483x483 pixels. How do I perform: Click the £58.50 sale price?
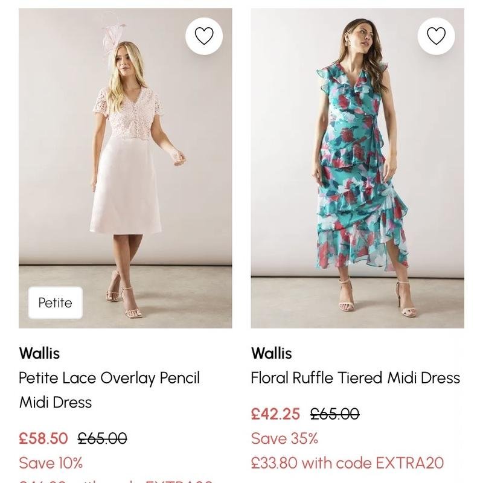[x=43, y=438]
